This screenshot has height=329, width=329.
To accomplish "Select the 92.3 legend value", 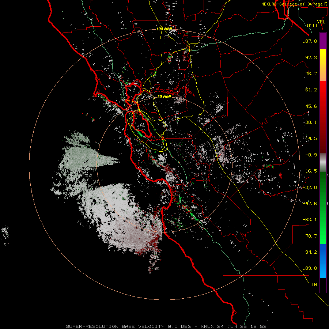I will coord(311,57).
